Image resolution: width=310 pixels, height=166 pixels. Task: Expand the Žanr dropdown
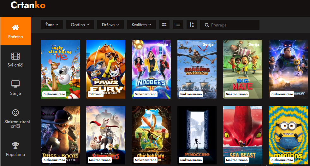click(52, 25)
